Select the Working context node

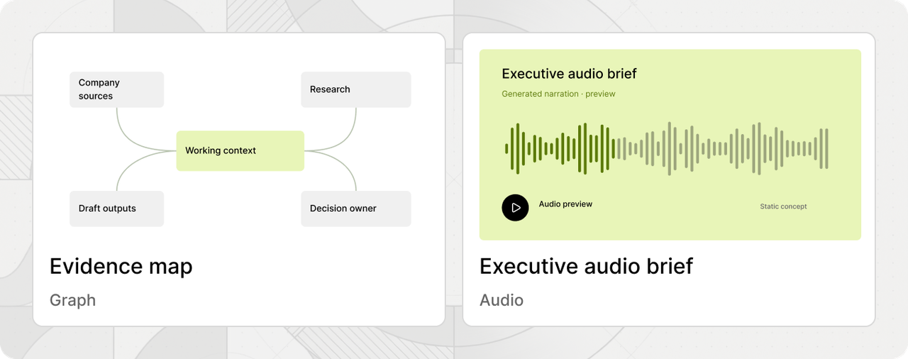click(240, 150)
